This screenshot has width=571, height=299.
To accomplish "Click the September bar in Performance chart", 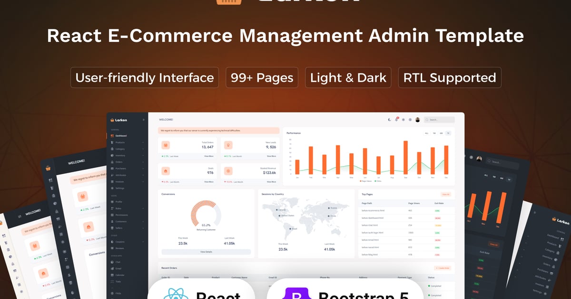I will [x=405, y=157].
